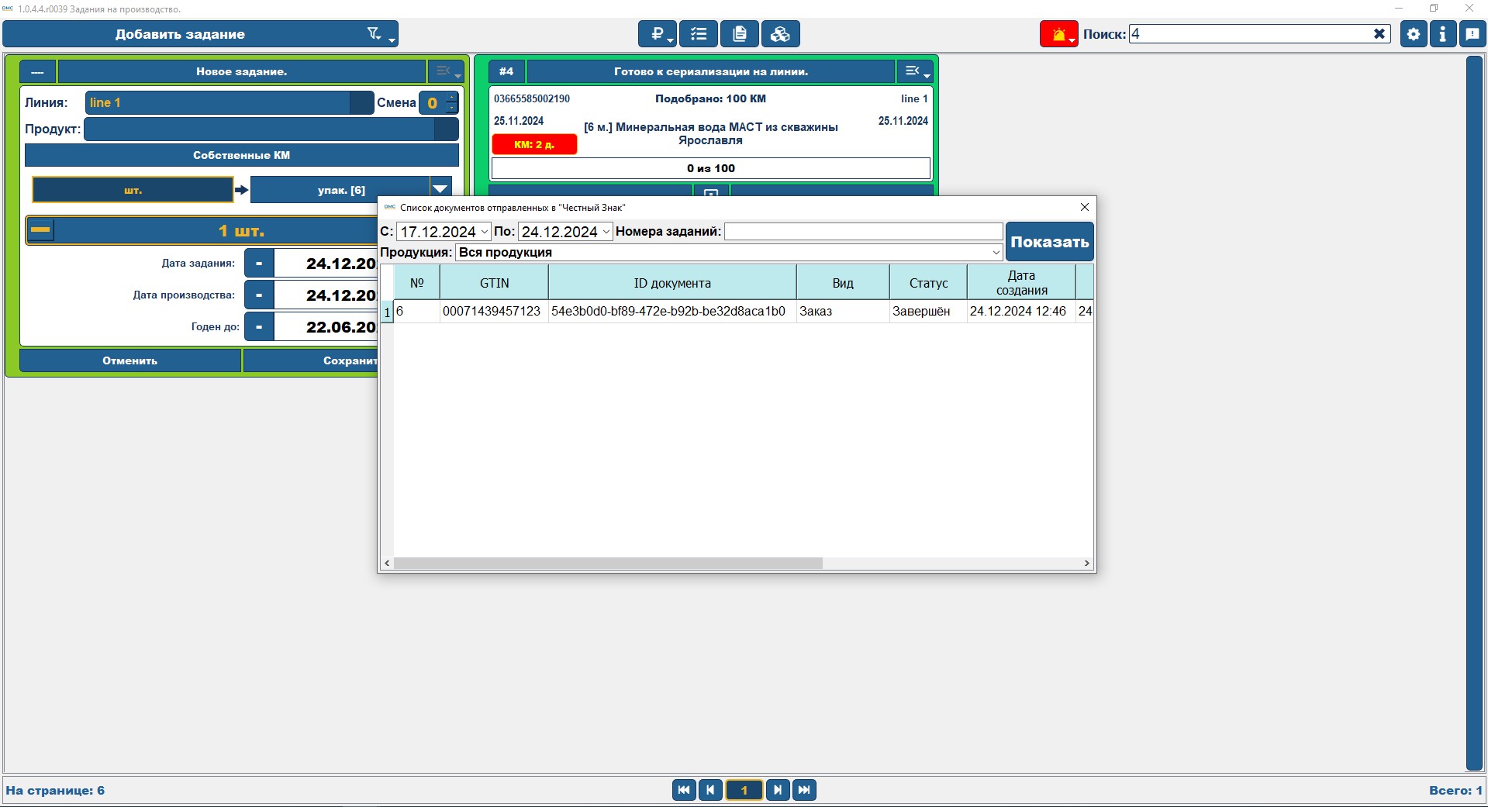
Task: Sort by the GTIN column header
Action: pos(494,283)
